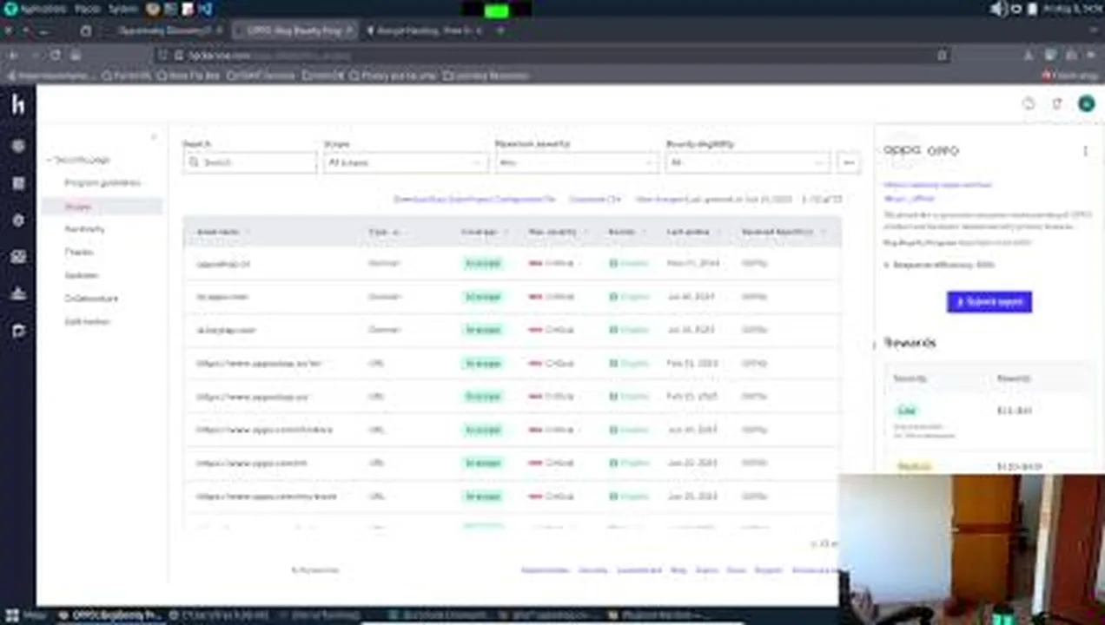Click the Submit report button

(x=989, y=302)
